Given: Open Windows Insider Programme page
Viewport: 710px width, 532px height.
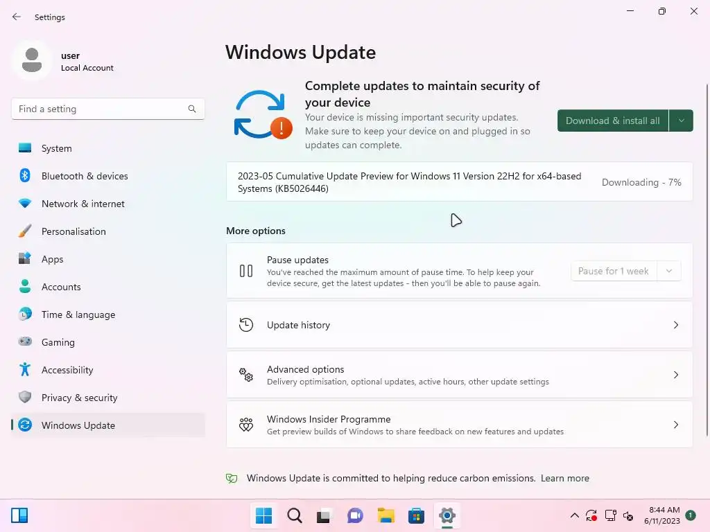Looking at the screenshot, I should click(x=459, y=425).
